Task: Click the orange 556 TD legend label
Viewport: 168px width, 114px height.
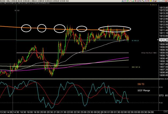Action: pyautogui.click(x=141, y=84)
